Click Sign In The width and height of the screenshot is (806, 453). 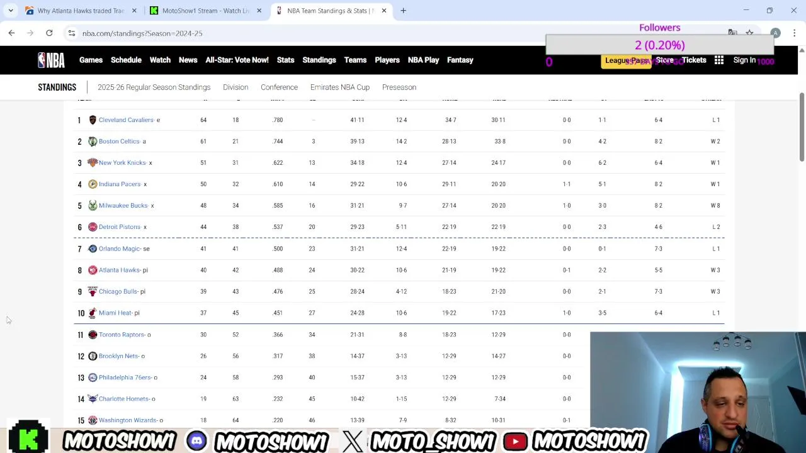pyautogui.click(x=744, y=60)
